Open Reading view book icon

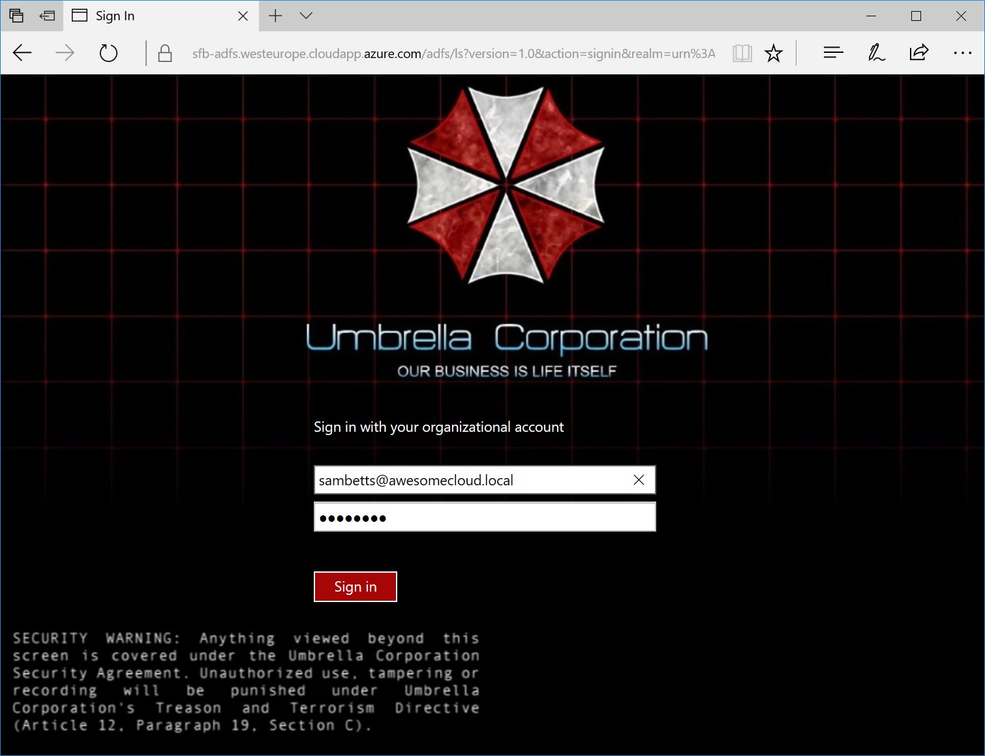(x=742, y=53)
